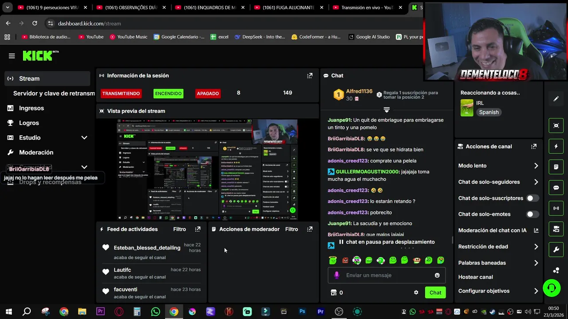The image size is (568, 319).
Task: Expand the Estudio sidebar section
Action: (x=84, y=138)
